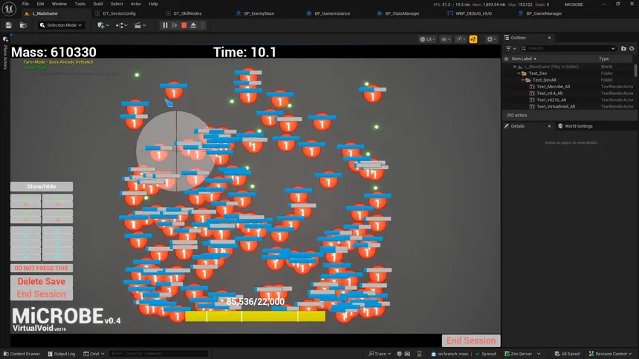Open the Place Actors side panel
This screenshot has width=639, height=359.
tap(4, 56)
